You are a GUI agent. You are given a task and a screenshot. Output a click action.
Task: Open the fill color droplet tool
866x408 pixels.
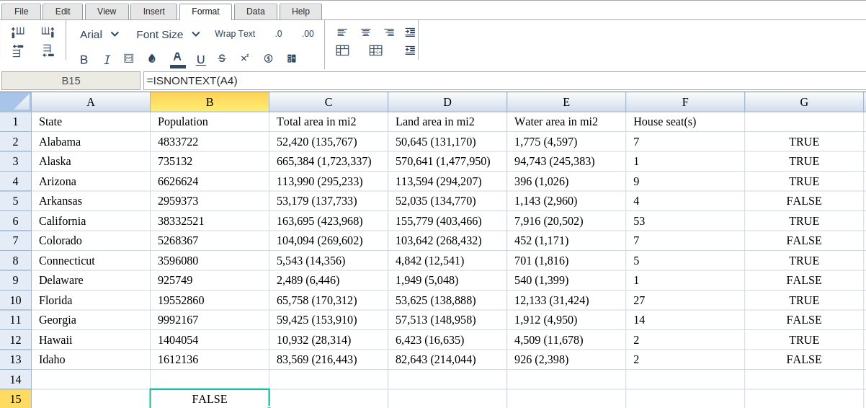152,59
